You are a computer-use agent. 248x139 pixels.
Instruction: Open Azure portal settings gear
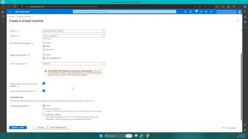[x=201, y=12]
